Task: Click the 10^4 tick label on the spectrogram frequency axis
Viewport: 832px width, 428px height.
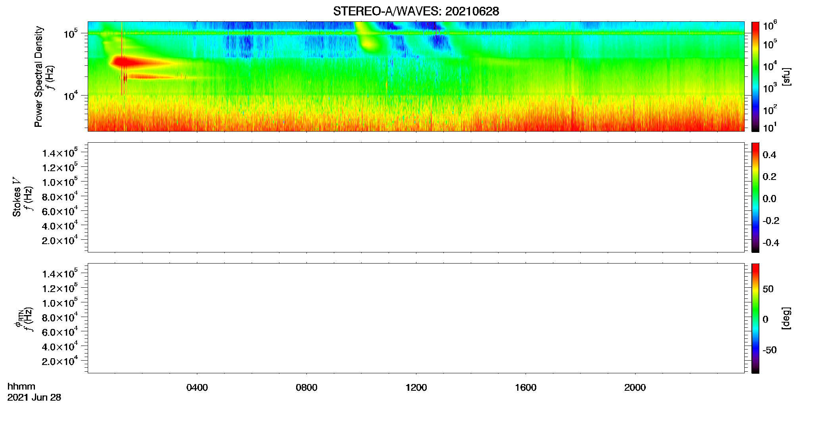Action: click(71, 96)
